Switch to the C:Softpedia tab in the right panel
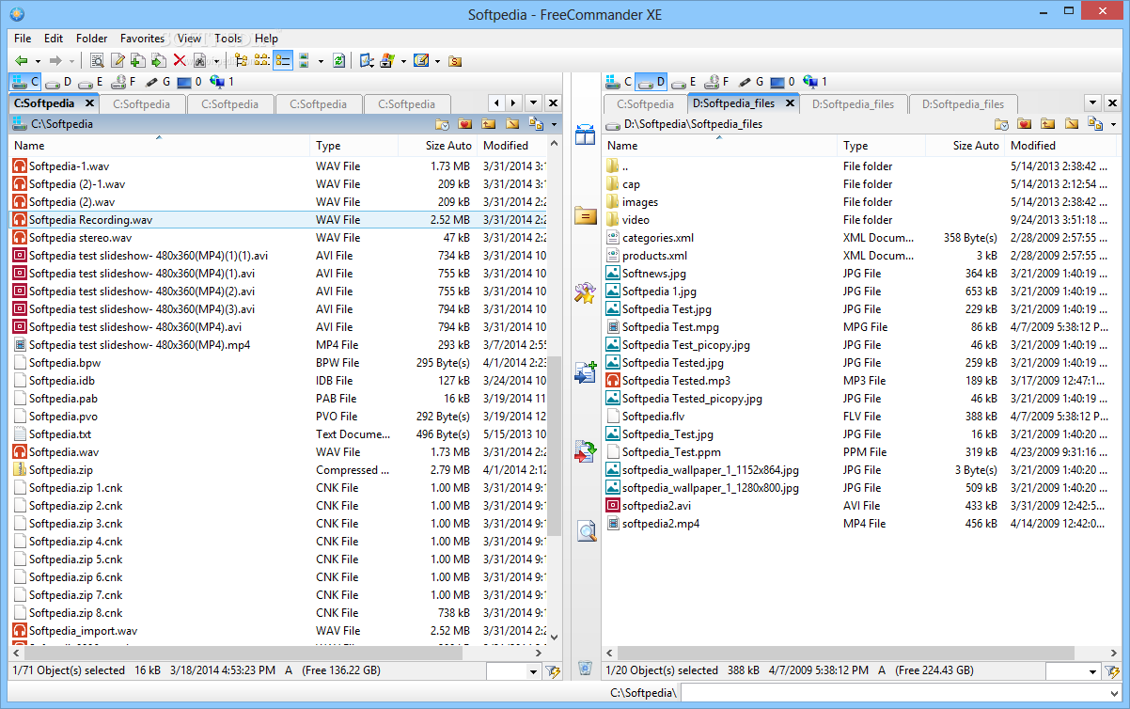 pos(645,104)
